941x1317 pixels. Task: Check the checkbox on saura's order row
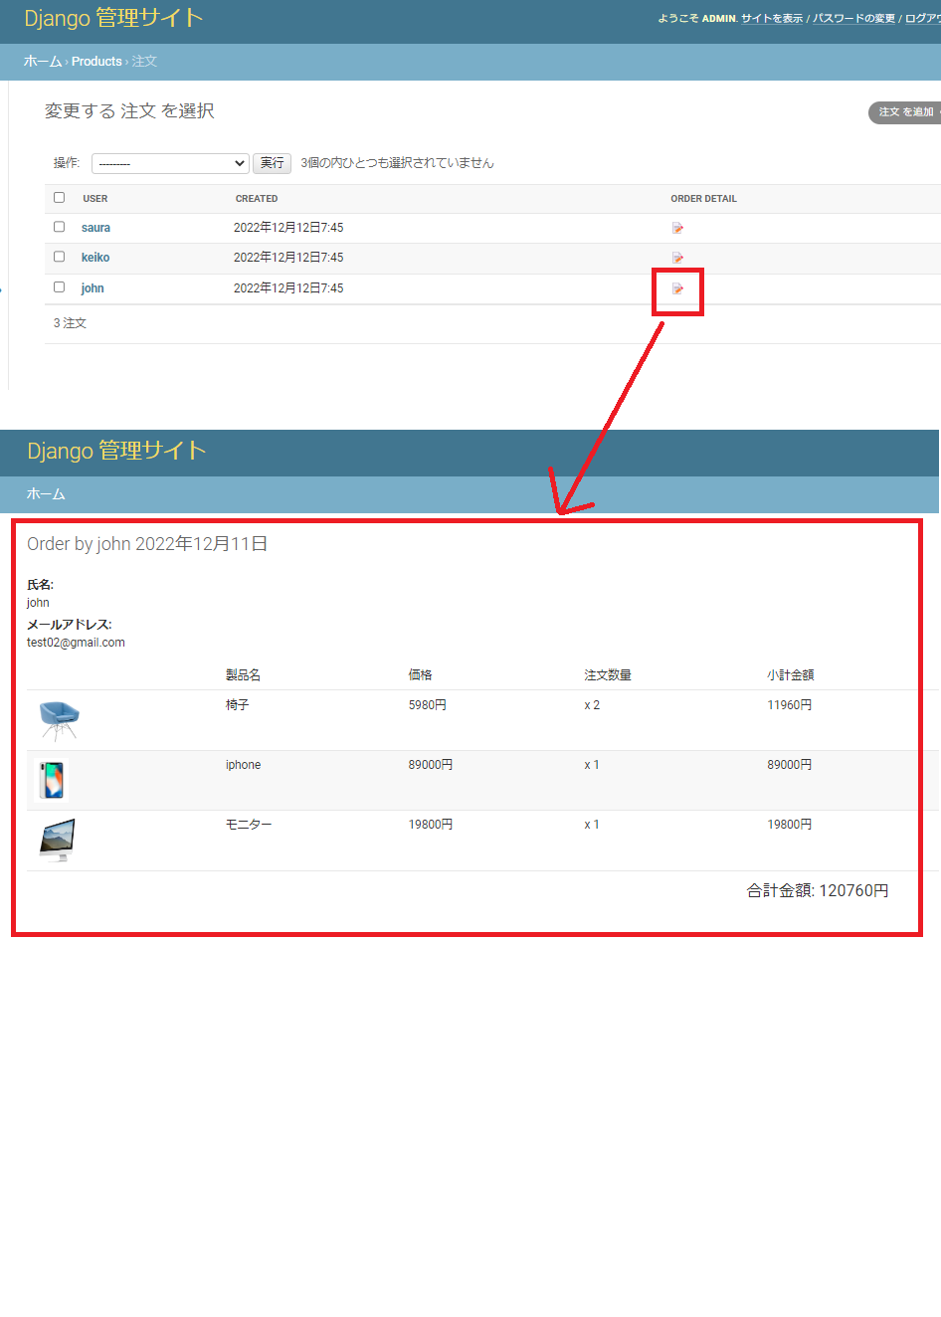point(58,227)
